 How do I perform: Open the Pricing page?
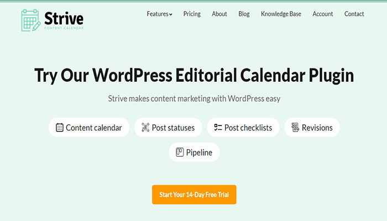(192, 14)
